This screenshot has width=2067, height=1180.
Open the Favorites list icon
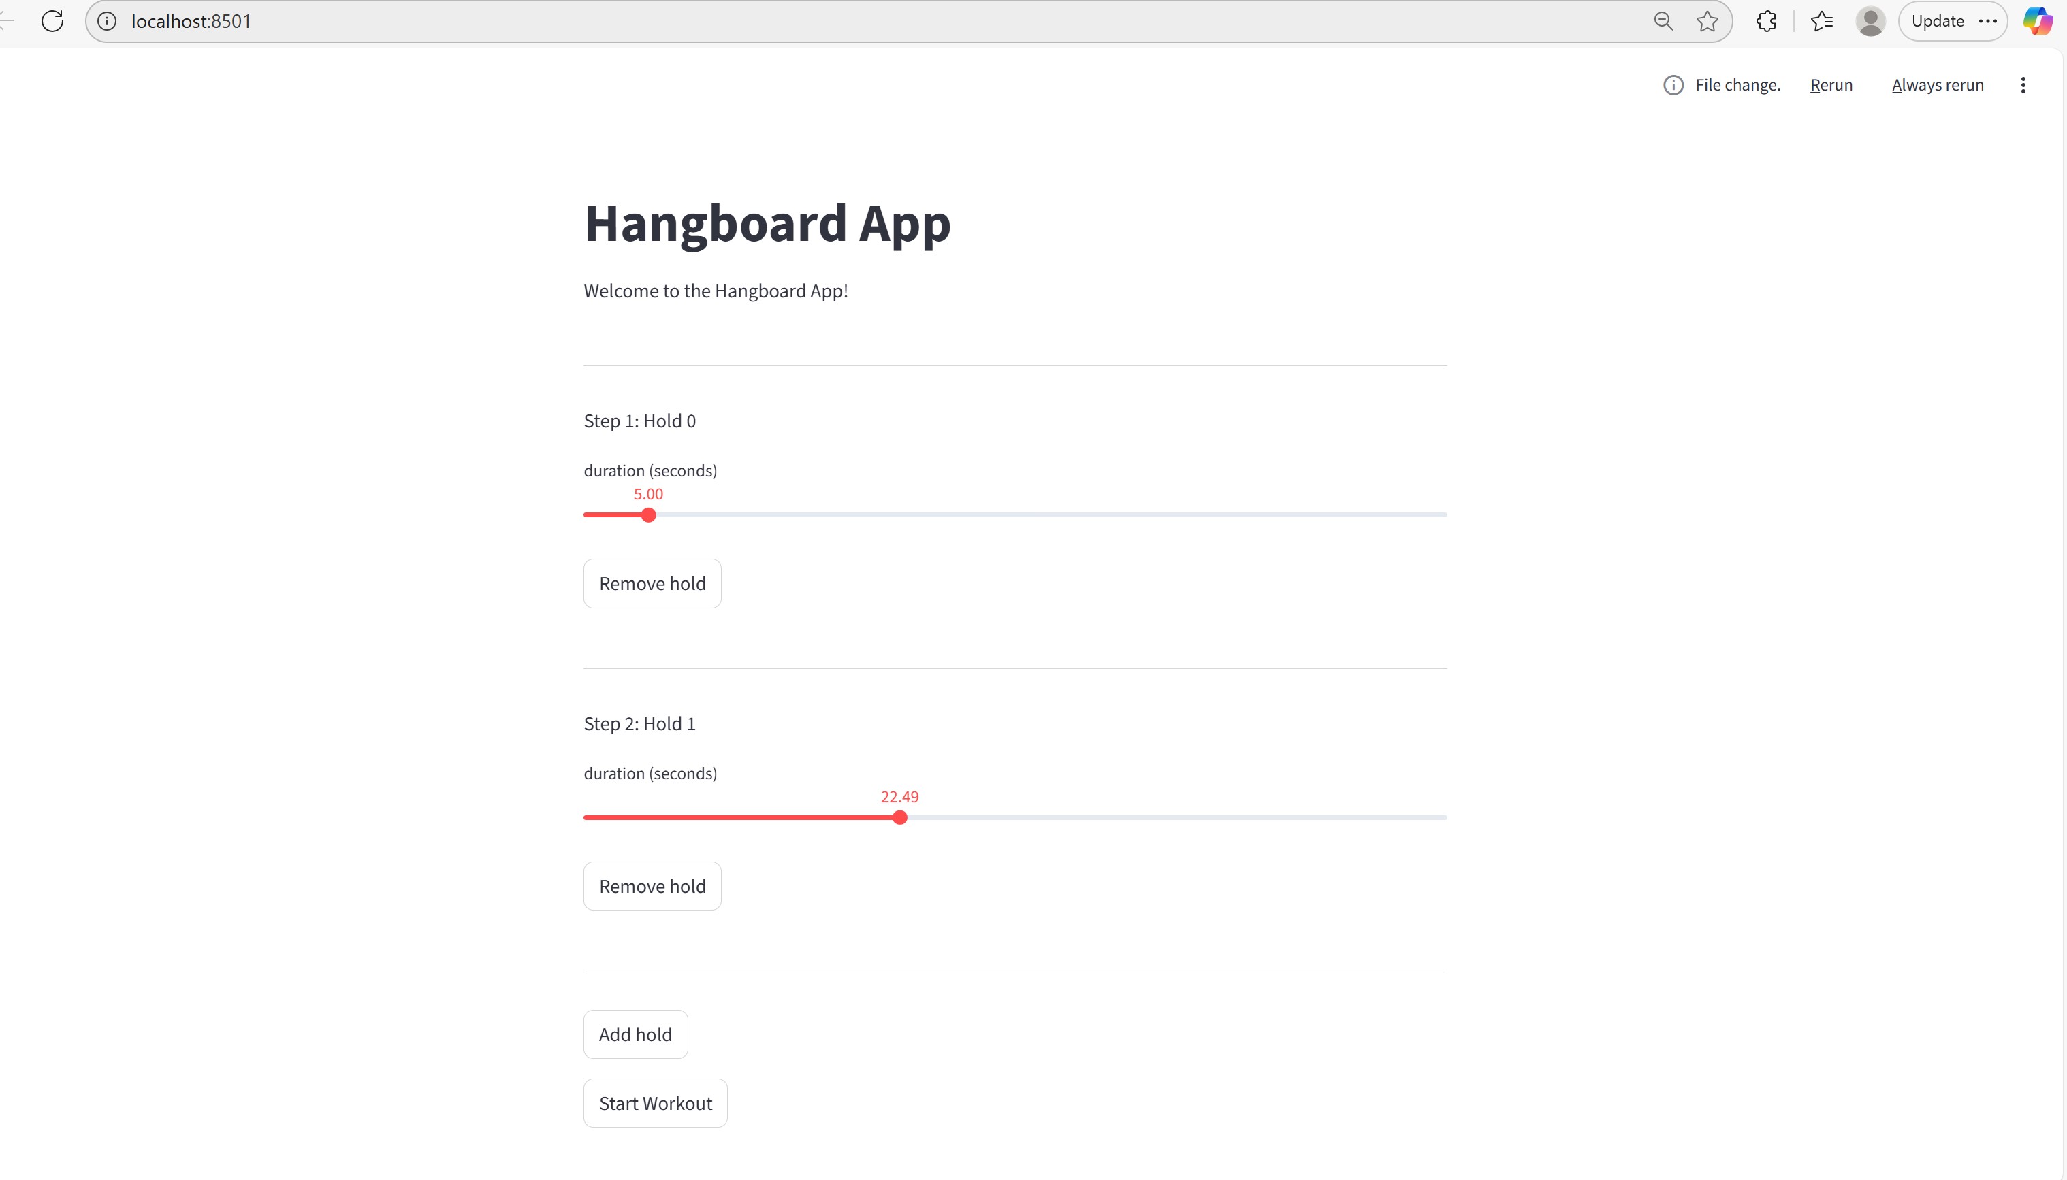point(1821,21)
